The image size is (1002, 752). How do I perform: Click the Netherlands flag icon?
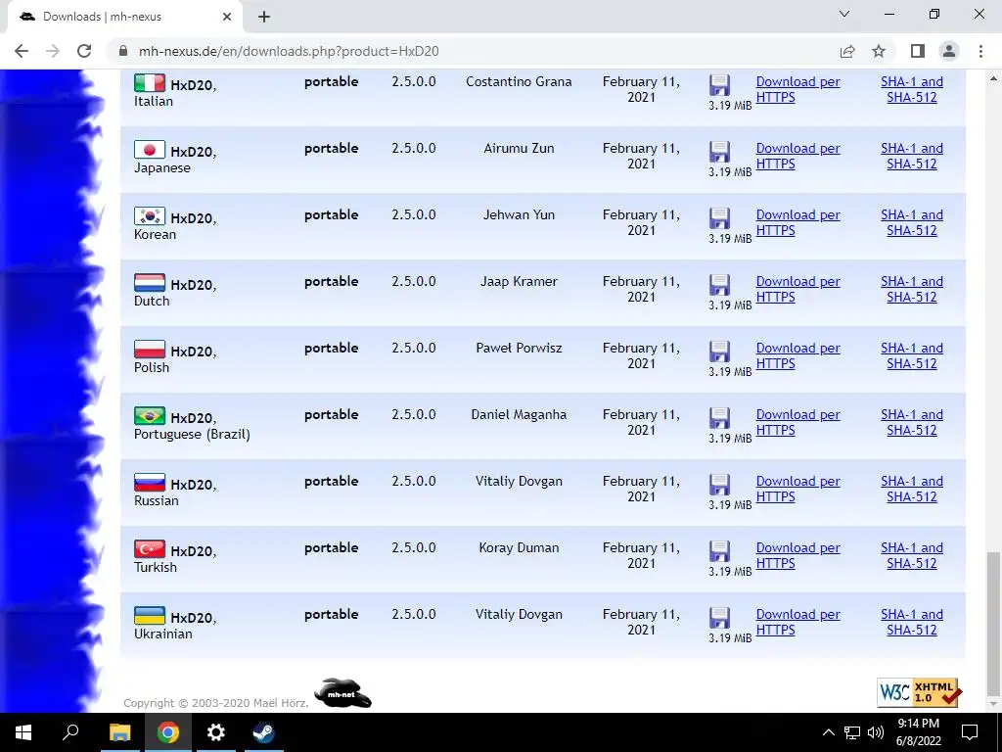click(150, 282)
